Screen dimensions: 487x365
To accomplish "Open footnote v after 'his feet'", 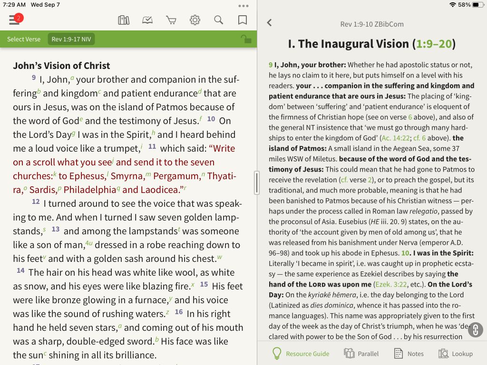I will (44, 257).
